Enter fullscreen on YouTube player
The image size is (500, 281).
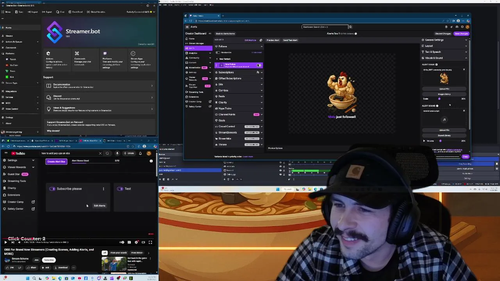tap(150, 242)
